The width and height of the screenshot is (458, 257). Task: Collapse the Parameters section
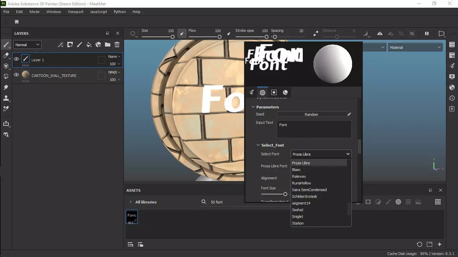coord(253,107)
